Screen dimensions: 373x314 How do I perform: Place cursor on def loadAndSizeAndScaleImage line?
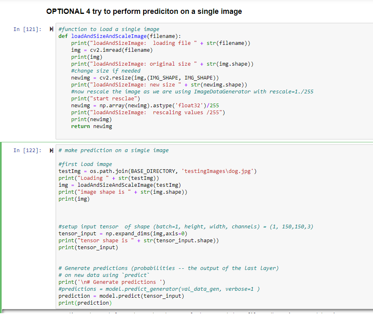click(123, 36)
